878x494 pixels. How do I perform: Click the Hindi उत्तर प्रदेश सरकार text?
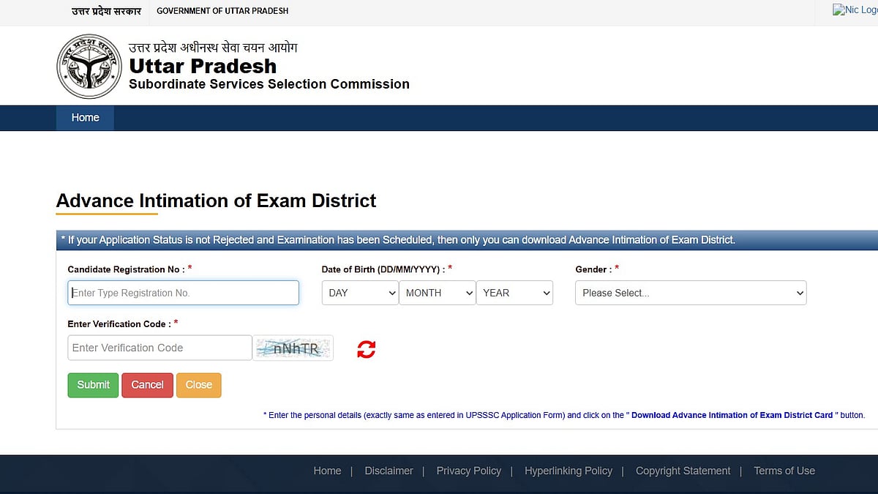tap(106, 11)
